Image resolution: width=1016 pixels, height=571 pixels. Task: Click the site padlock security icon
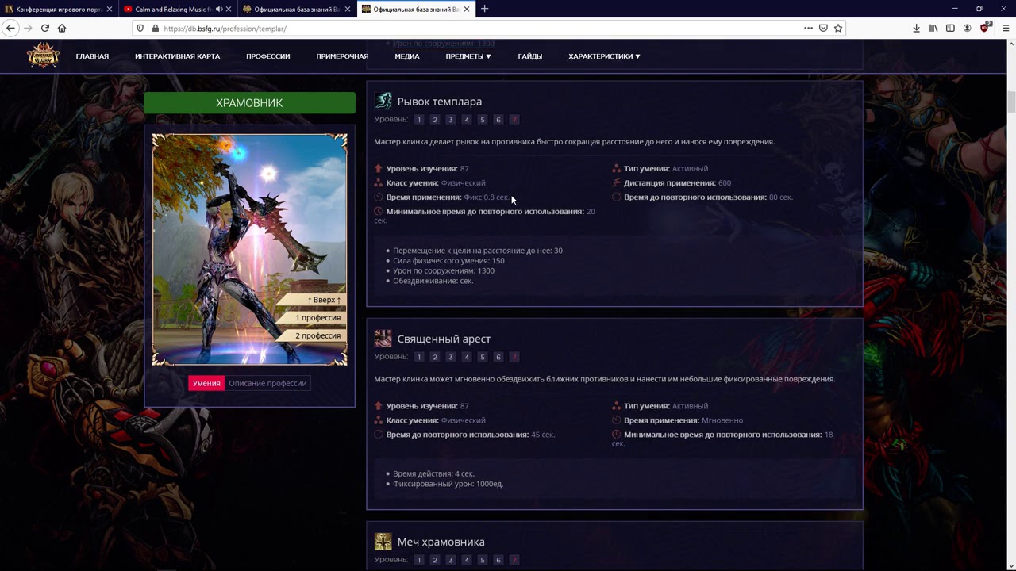pyautogui.click(x=154, y=29)
